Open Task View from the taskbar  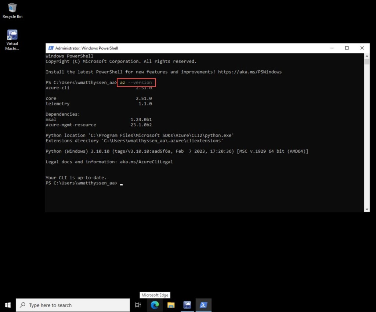coord(138,305)
